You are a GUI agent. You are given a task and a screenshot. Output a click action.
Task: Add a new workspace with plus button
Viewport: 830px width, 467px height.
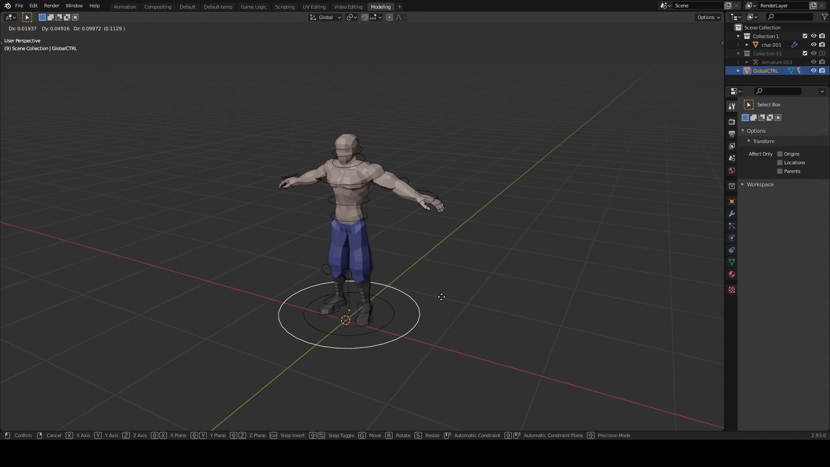point(399,6)
